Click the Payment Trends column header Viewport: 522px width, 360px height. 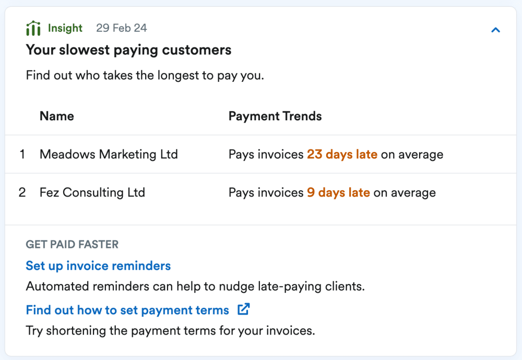click(x=275, y=116)
